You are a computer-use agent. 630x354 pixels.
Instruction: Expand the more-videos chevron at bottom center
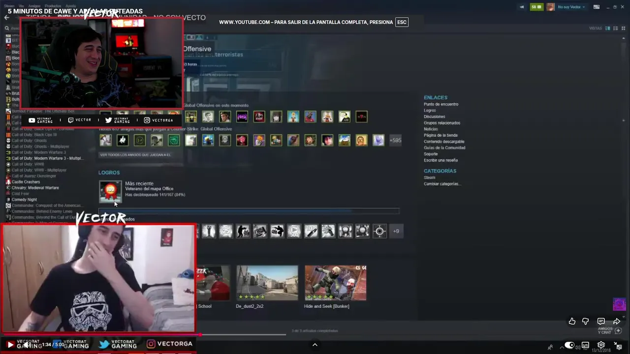coord(315,345)
